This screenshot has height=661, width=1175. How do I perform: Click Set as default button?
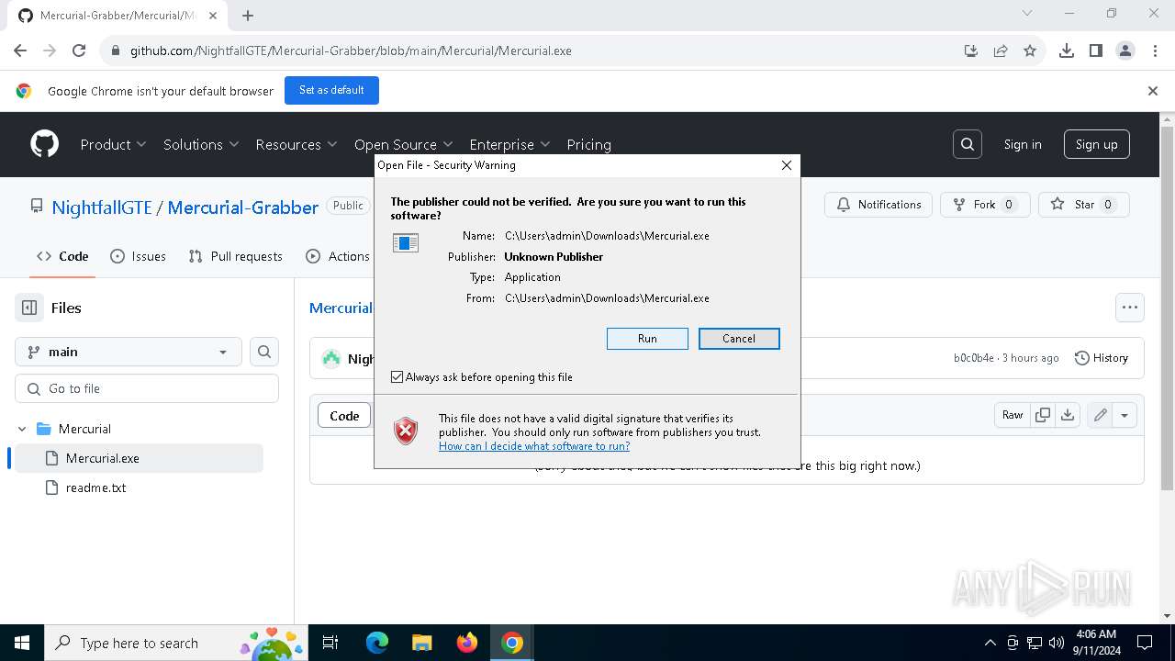pos(331,90)
